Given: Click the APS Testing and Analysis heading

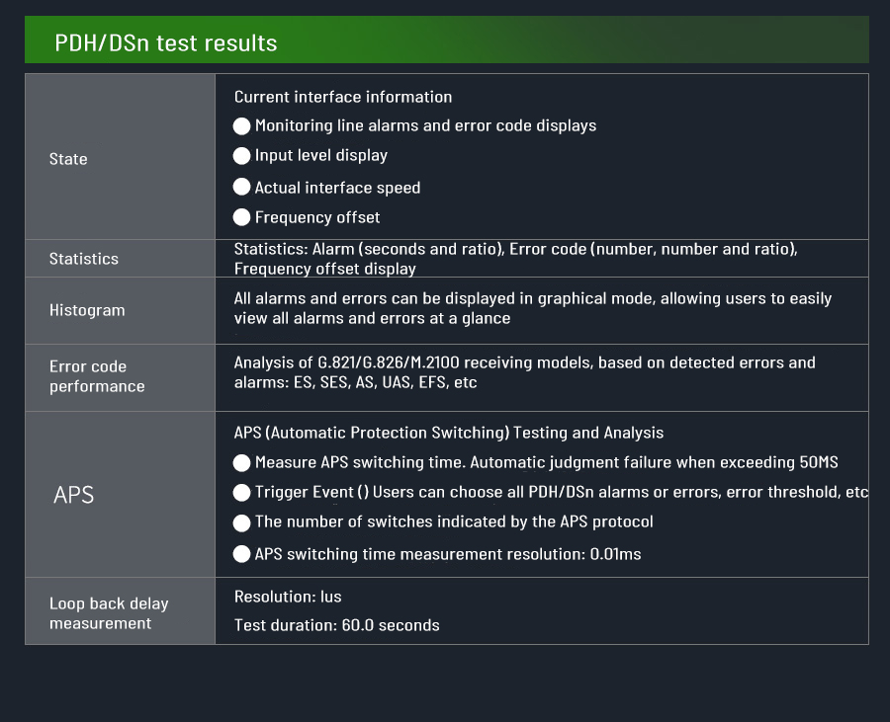Looking at the screenshot, I should click(x=449, y=433).
